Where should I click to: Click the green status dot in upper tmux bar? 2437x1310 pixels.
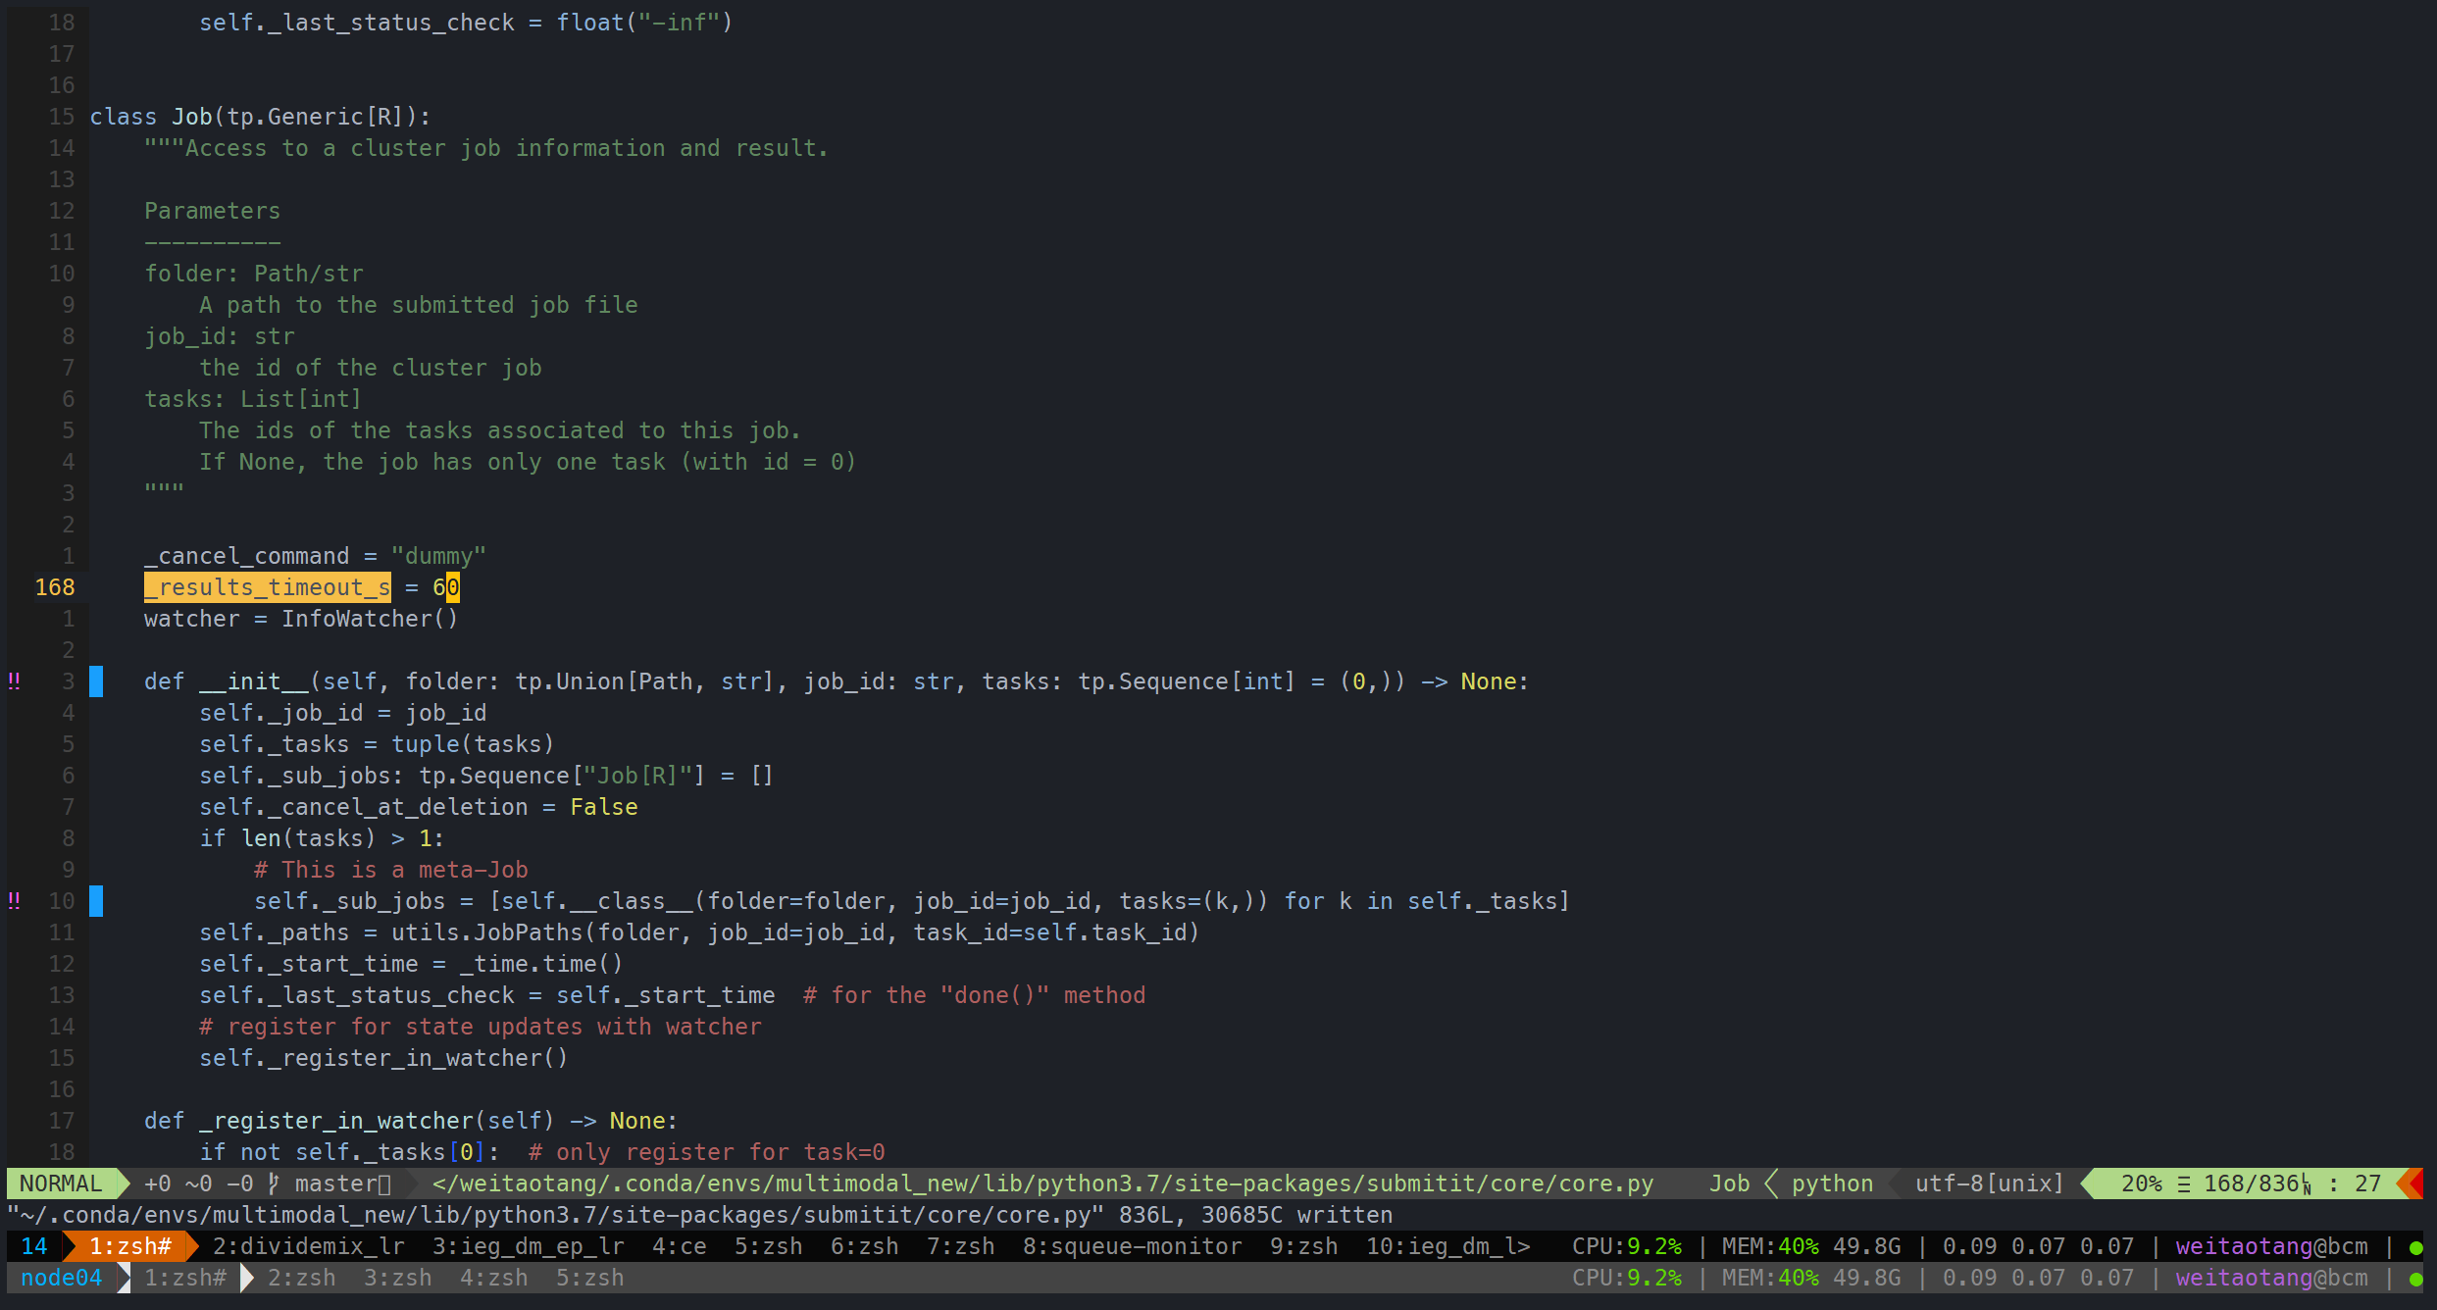2415,1248
